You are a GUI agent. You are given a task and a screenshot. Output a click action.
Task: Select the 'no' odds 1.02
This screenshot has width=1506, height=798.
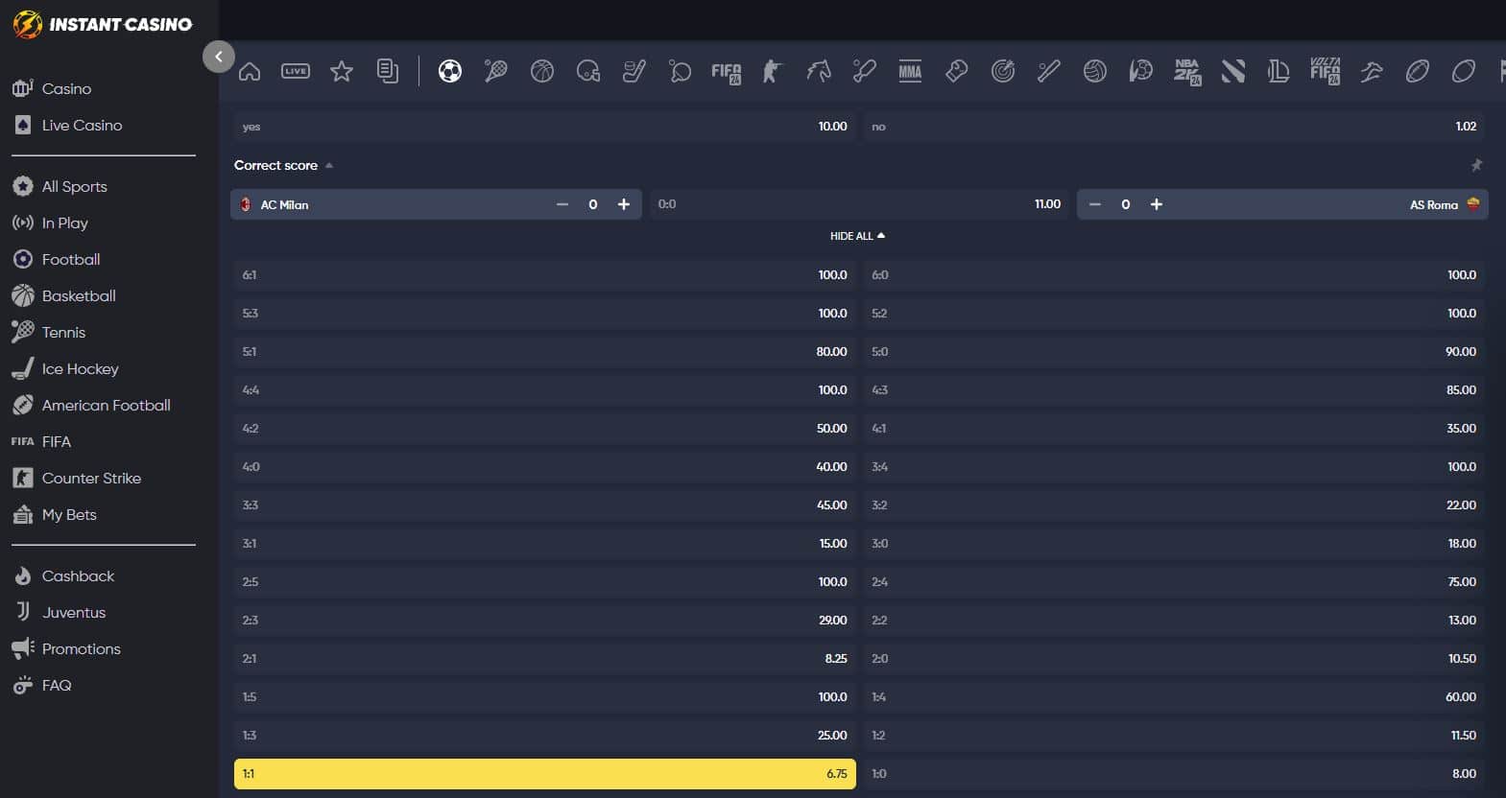click(1174, 127)
